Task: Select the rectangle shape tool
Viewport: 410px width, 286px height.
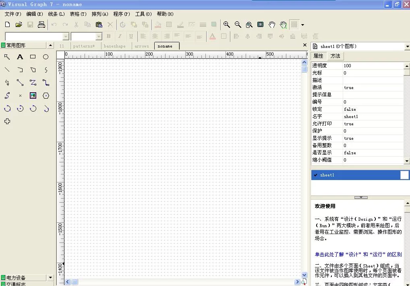Action: pos(33,57)
